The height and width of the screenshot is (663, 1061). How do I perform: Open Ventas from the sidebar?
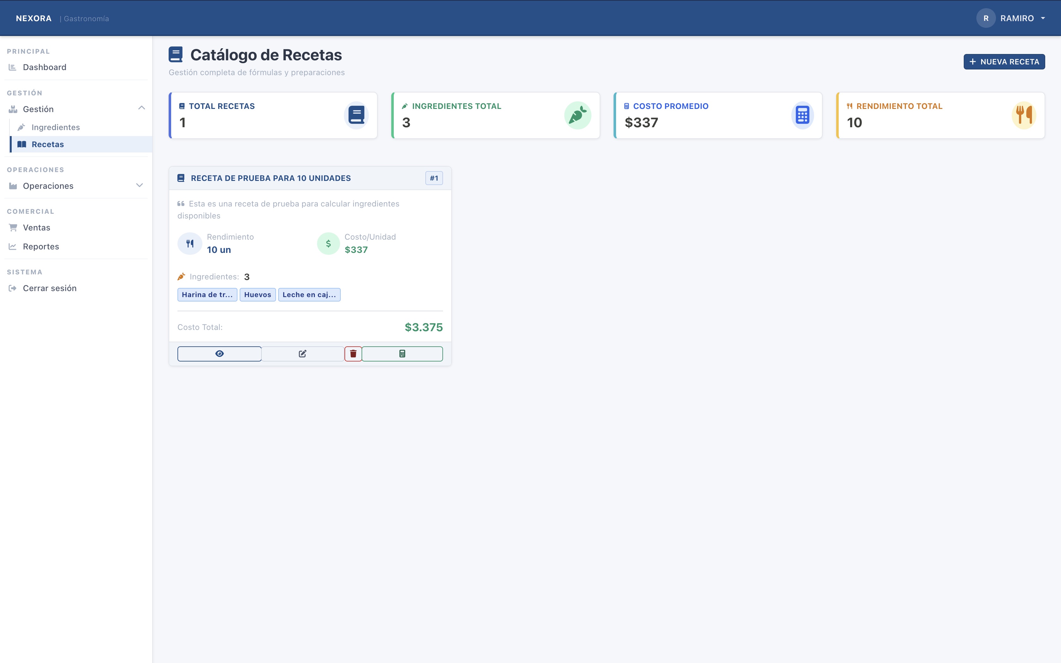click(x=36, y=228)
